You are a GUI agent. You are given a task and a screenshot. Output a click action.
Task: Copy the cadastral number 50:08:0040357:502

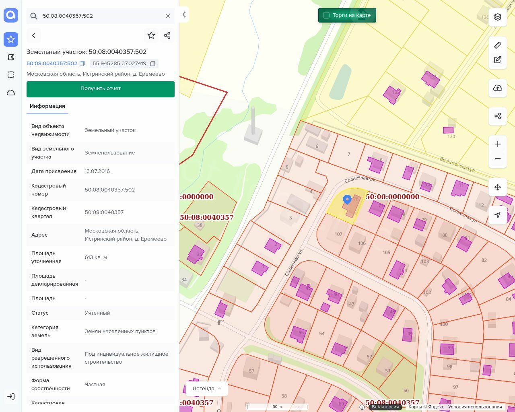(x=82, y=64)
